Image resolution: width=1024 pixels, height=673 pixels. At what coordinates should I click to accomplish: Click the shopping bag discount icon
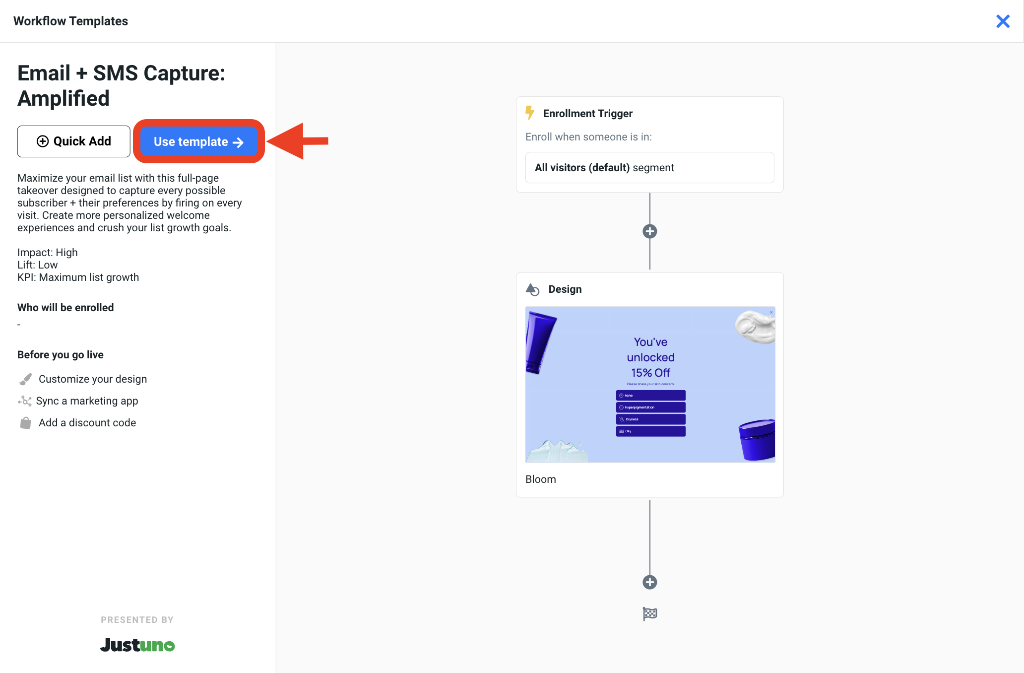(x=25, y=423)
